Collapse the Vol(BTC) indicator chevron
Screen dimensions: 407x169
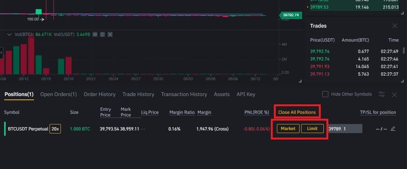point(9,34)
